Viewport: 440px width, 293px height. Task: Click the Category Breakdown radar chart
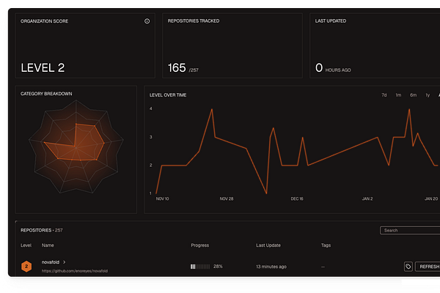point(76,147)
